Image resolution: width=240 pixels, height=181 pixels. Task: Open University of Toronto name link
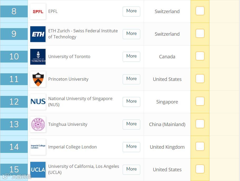coord(69,57)
